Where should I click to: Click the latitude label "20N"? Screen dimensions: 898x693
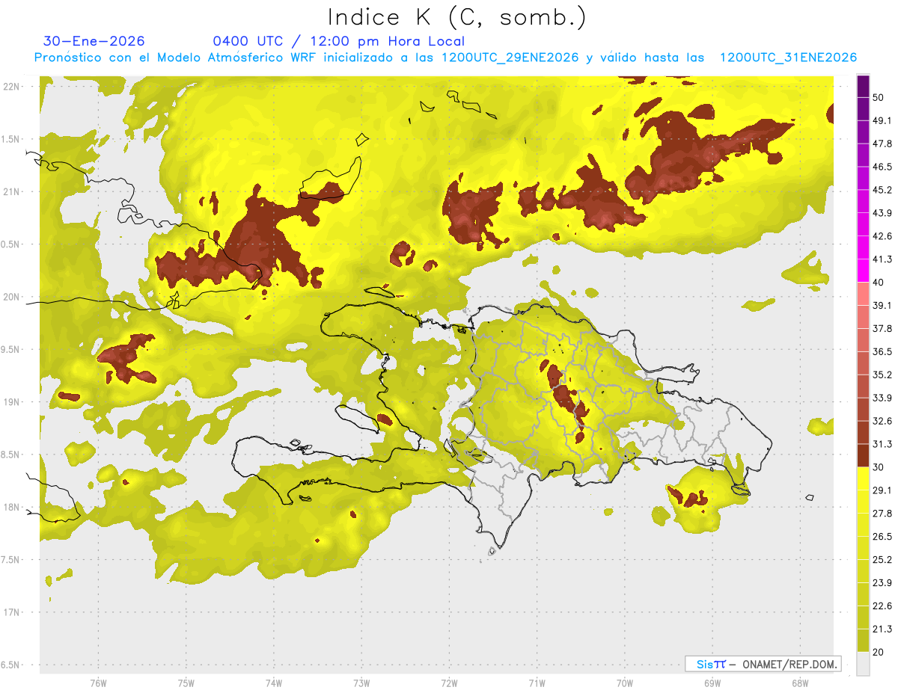point(13,297)
